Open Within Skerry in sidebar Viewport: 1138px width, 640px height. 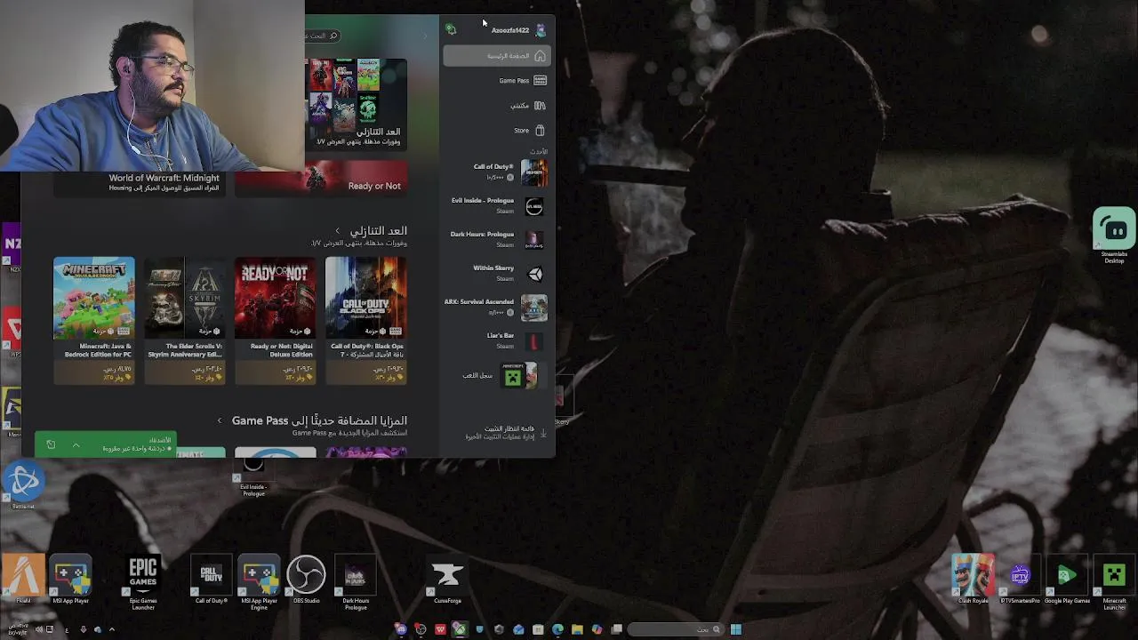(x=497, y=274)
